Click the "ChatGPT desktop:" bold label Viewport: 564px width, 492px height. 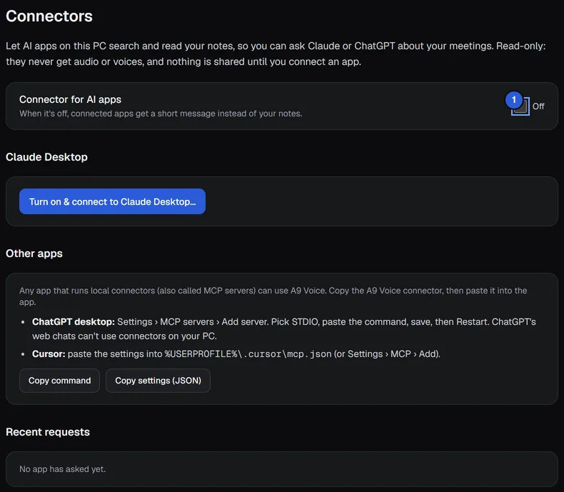click(x=74, y=321)
